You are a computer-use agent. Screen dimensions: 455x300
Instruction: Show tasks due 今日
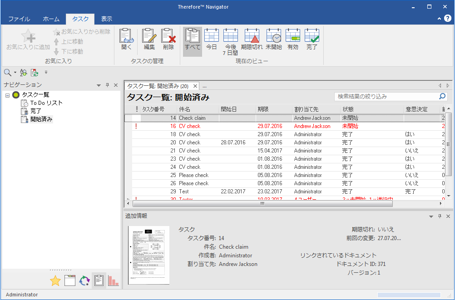pyautogui.click(x=212, y=39)
